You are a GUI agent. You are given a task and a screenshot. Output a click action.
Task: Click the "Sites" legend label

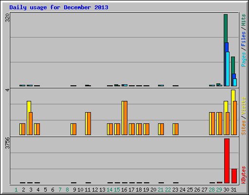(x=244, y=128)
